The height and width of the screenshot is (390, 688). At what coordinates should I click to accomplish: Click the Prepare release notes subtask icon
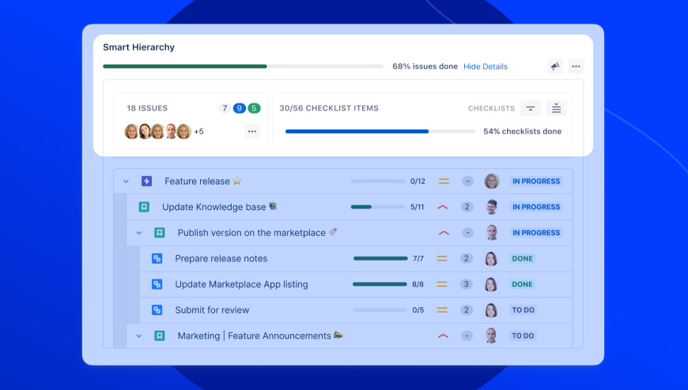pos(157,258)
